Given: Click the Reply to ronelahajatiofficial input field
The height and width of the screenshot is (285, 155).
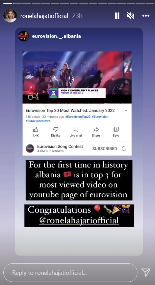Looking at the screenshot, I should click(x=70, y=273).
